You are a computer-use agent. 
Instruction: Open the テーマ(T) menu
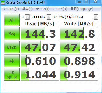click(43, 9)
